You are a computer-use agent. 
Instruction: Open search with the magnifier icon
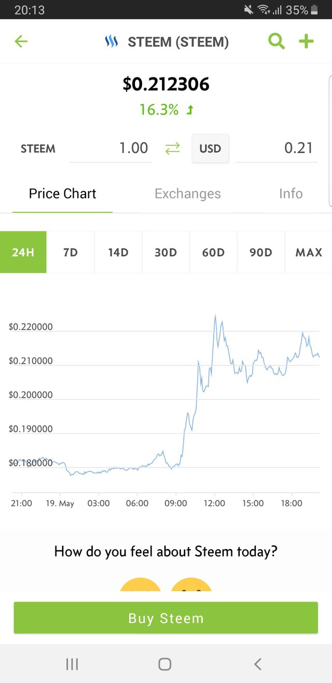[276, 42]
